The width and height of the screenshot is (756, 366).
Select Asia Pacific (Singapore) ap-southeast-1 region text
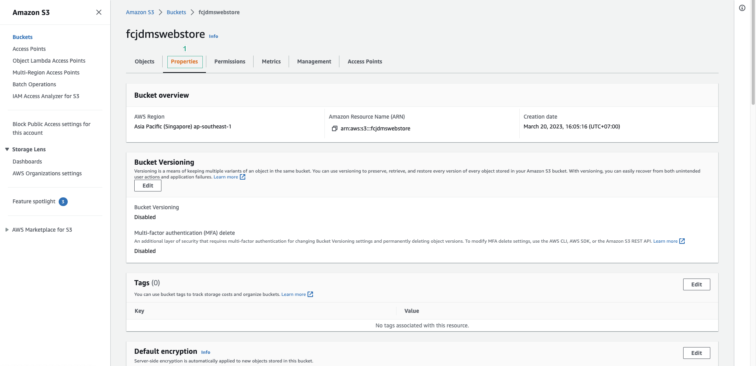(183, 126)
